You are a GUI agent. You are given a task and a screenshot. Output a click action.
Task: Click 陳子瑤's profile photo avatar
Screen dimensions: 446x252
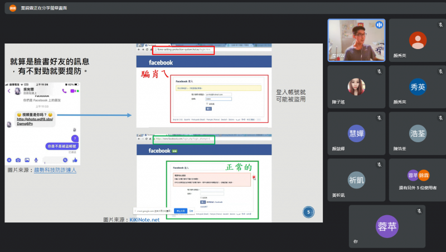click(x=356, y=87)
